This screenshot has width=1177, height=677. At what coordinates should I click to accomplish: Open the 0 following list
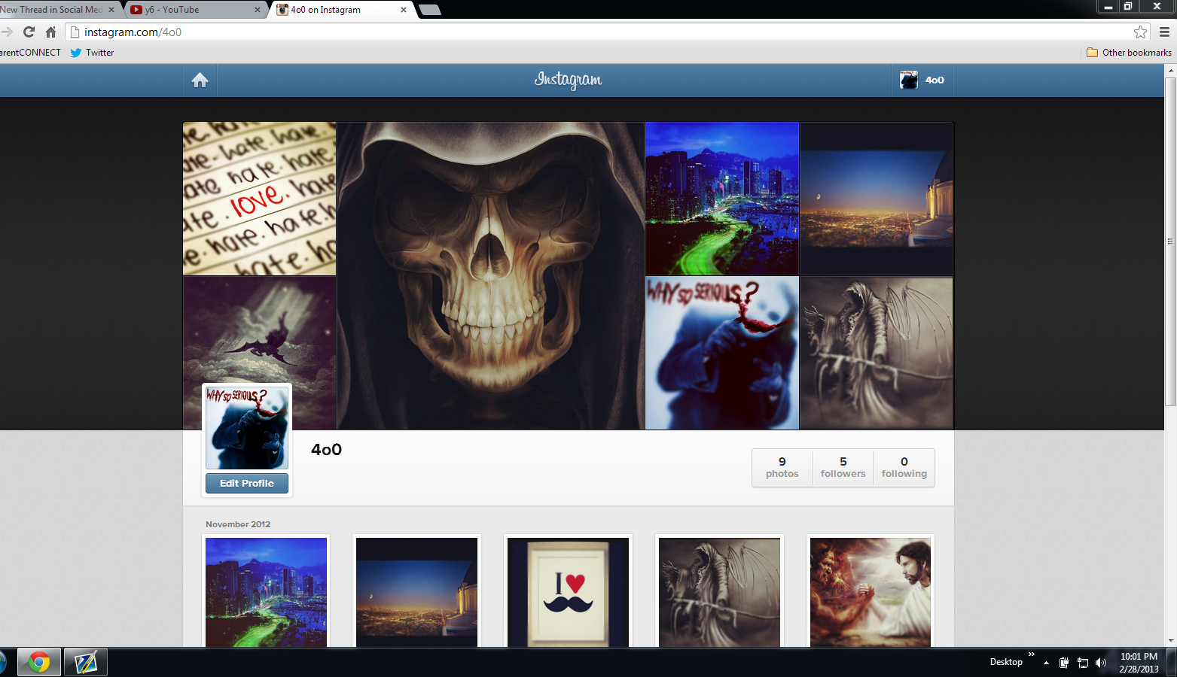(904, 468)
